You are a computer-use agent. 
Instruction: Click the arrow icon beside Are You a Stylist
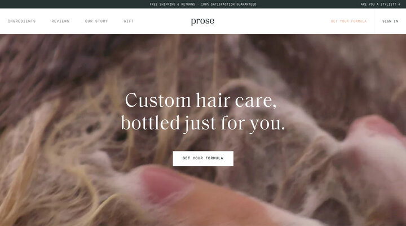point(399,4)
